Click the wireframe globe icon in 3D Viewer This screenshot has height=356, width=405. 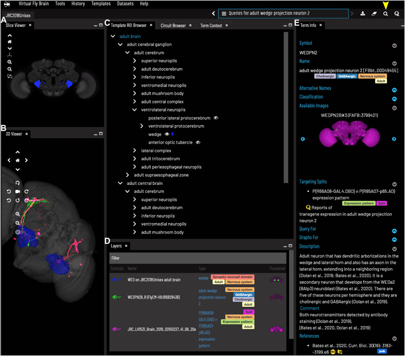pyautogui.click(x=17, y=232)
